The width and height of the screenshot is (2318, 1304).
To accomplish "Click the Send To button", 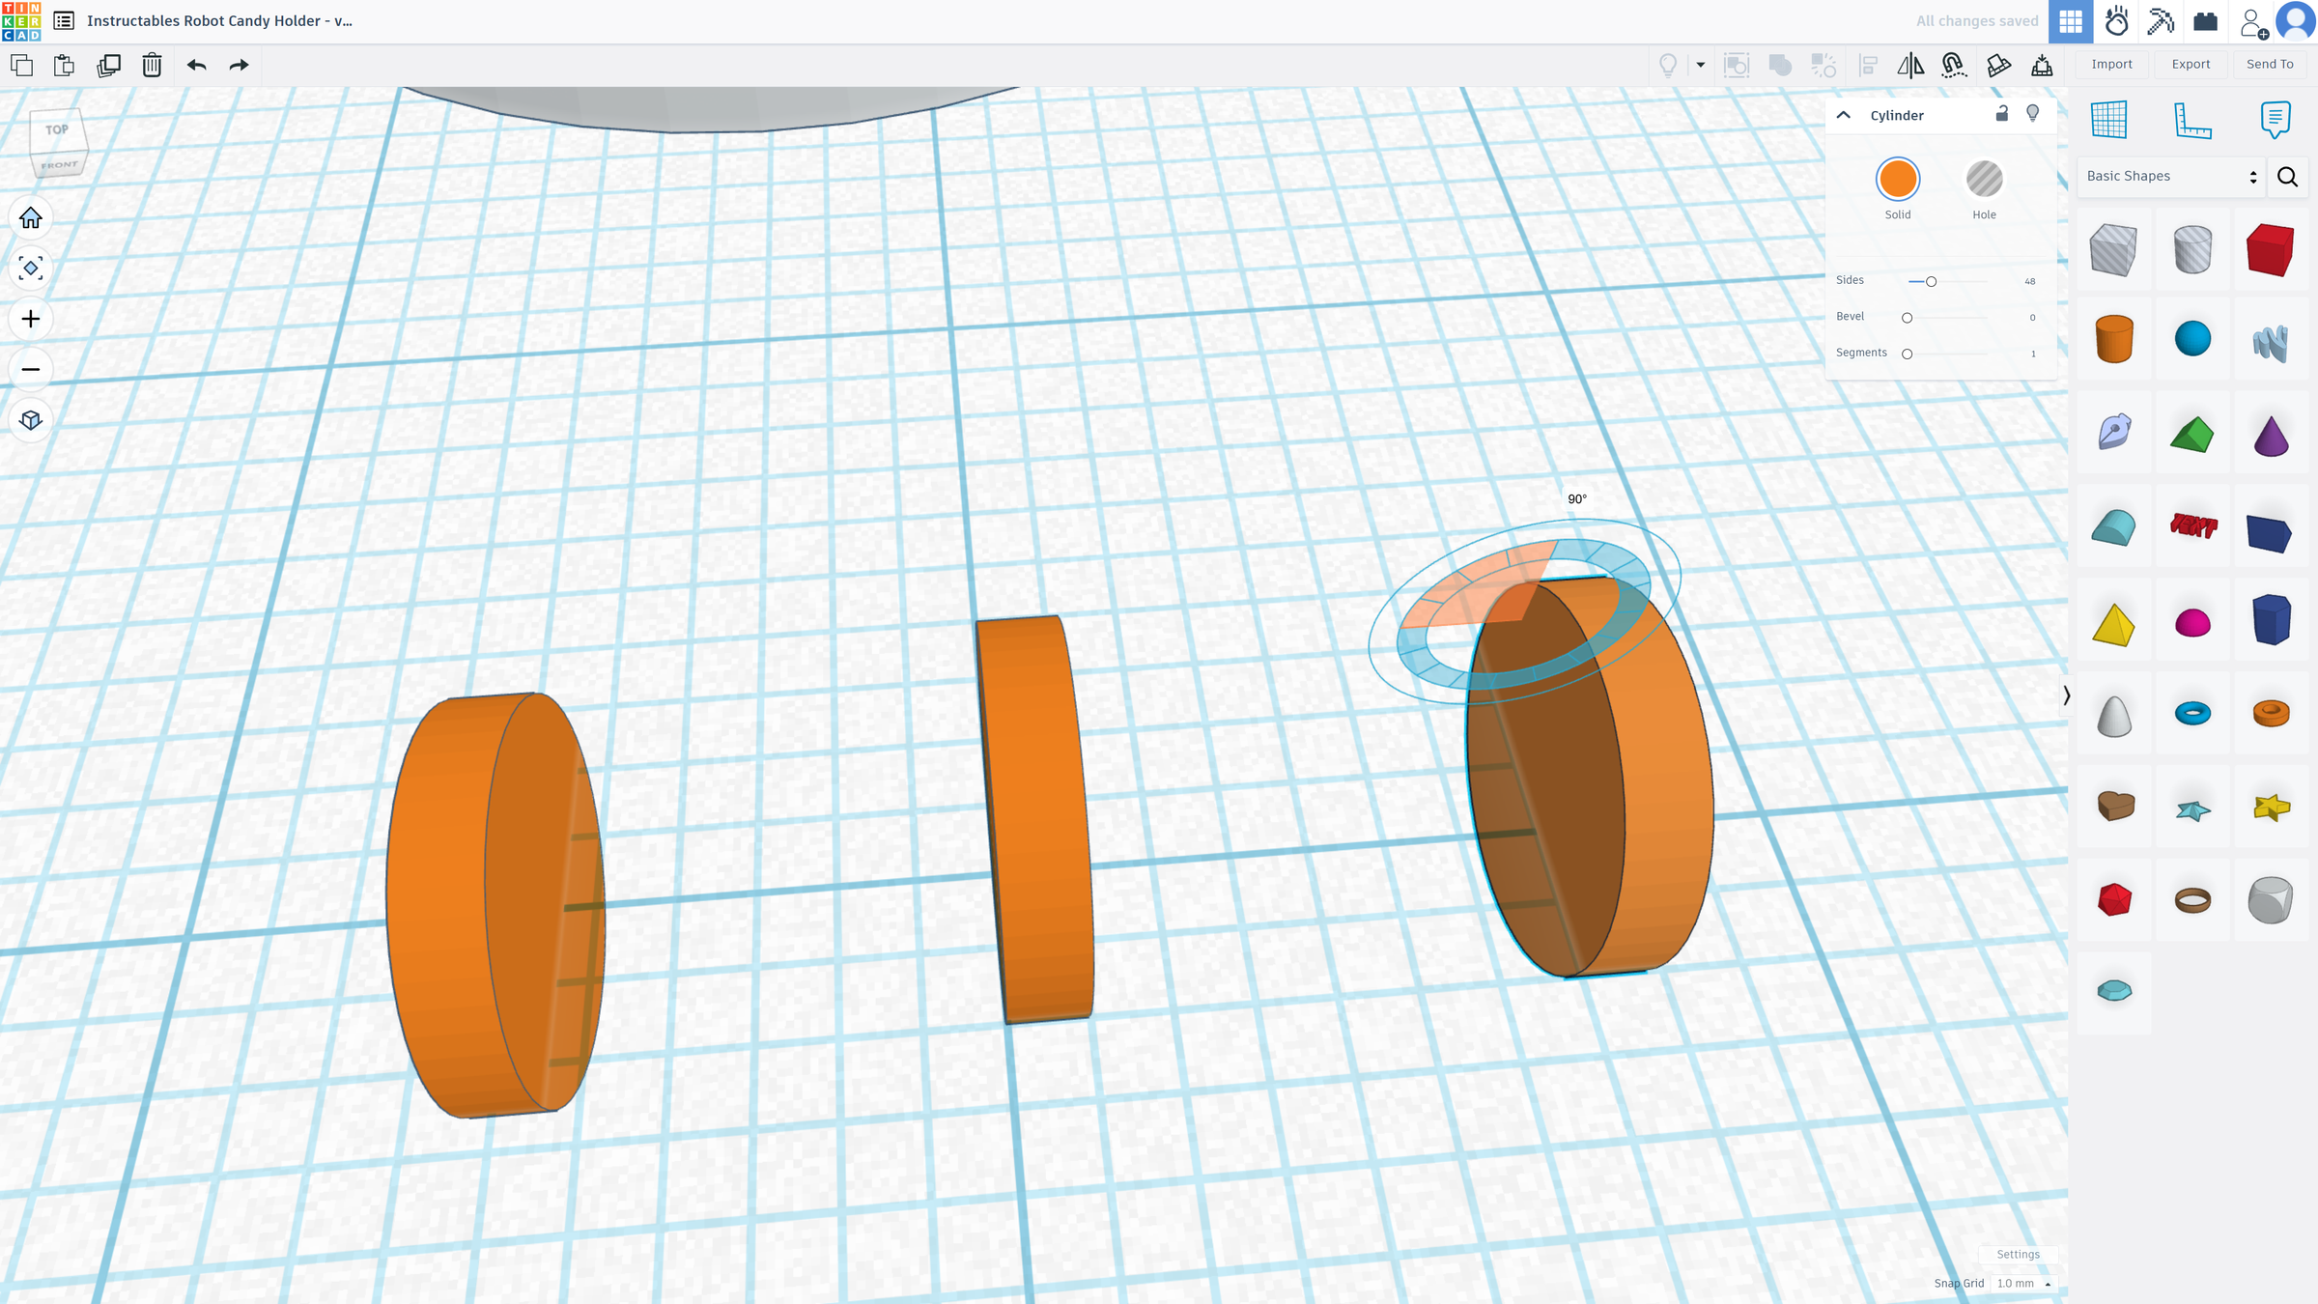I will 2270,64.
